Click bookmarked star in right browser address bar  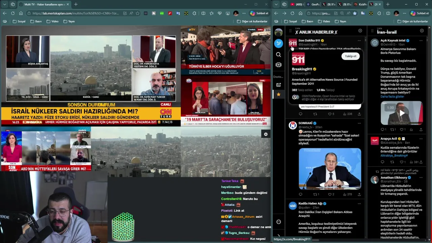[355, 13]
